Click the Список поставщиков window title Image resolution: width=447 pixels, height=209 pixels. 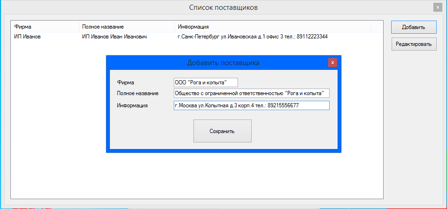coord(223,7)
